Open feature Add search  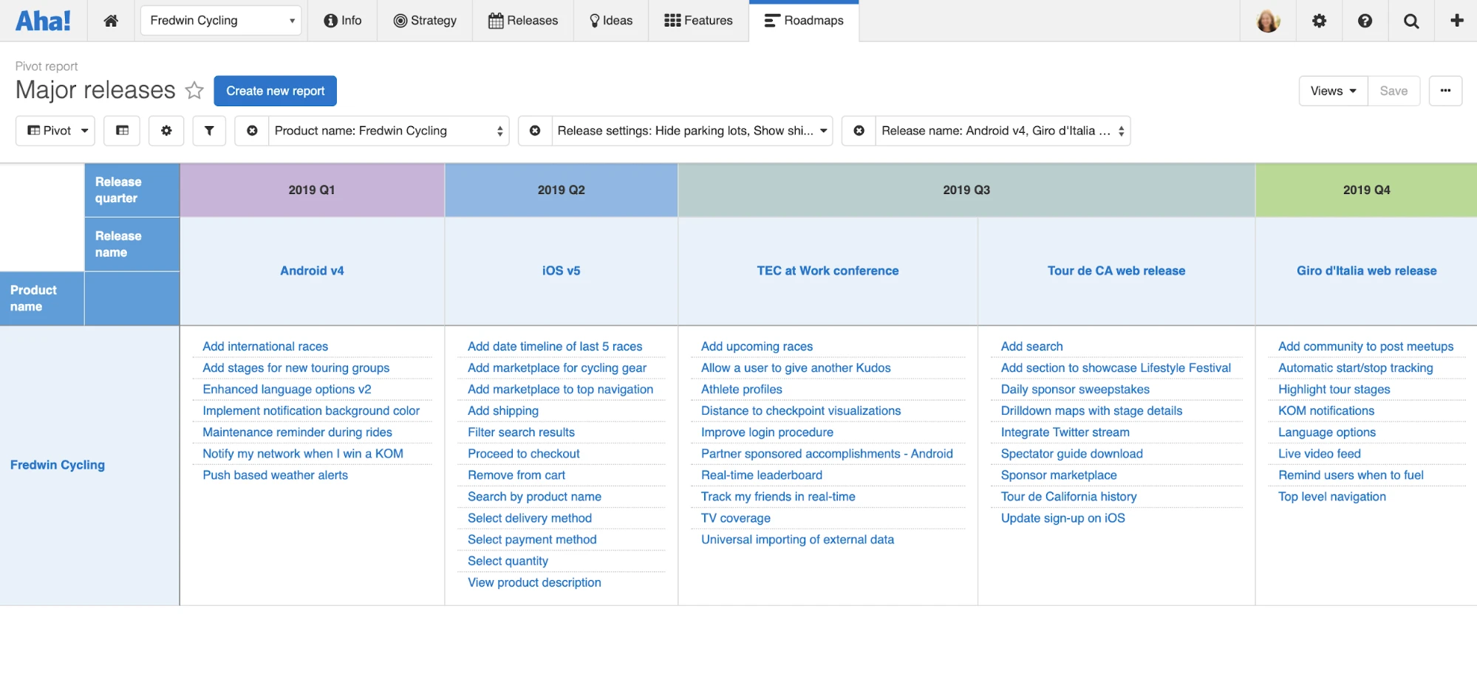(1031, 346)
